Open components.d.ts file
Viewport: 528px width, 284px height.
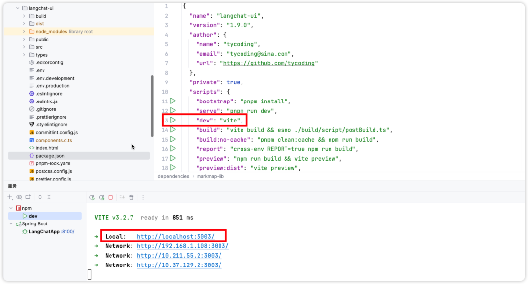(x=54, y=140)
